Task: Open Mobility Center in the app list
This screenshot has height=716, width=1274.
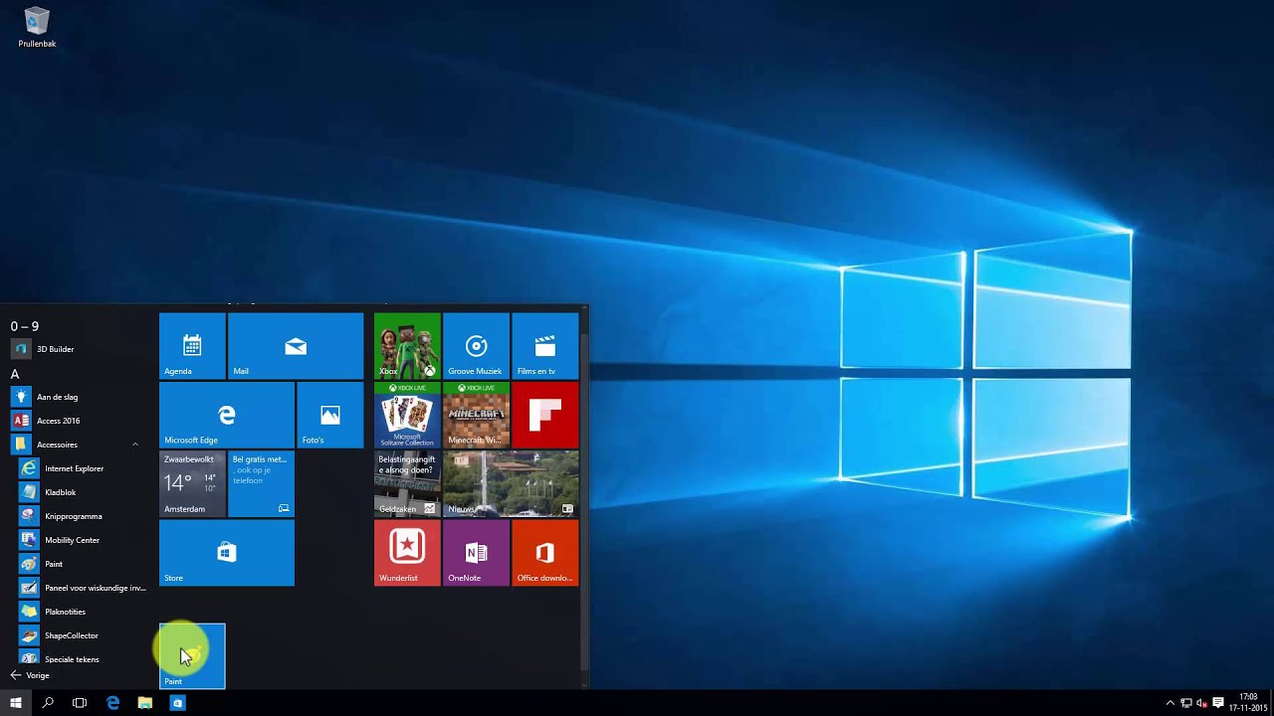Action: 82,540
